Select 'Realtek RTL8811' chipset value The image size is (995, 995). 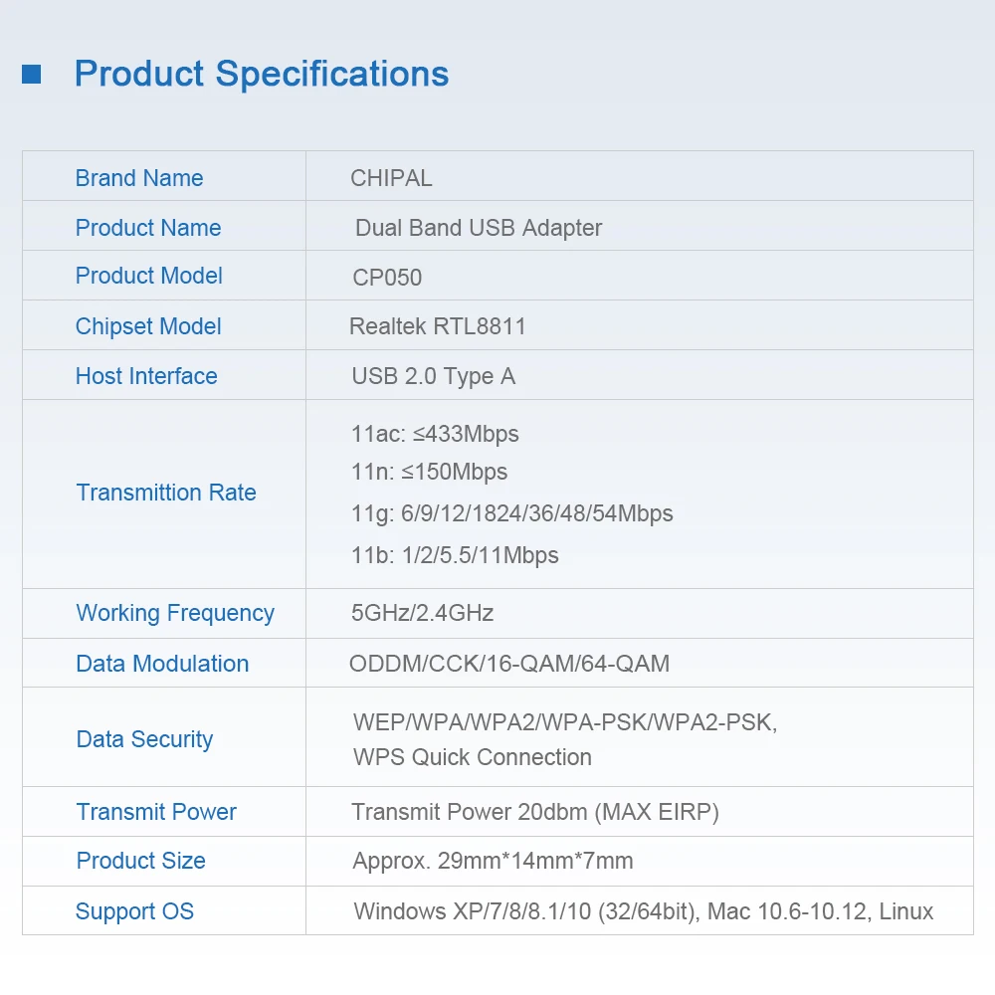437,326
